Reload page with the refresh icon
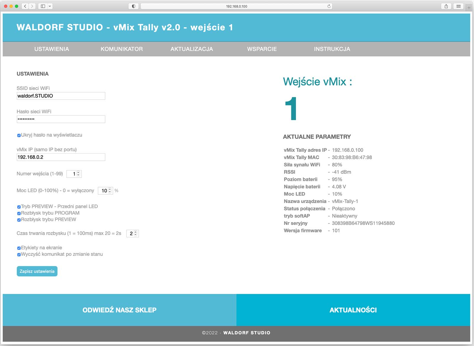Image resolution: width=474 pixels, height=346 pixels. click(x=329, y=6)
